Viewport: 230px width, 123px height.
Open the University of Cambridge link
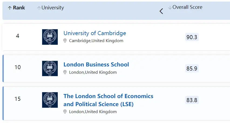click(95, 33)
